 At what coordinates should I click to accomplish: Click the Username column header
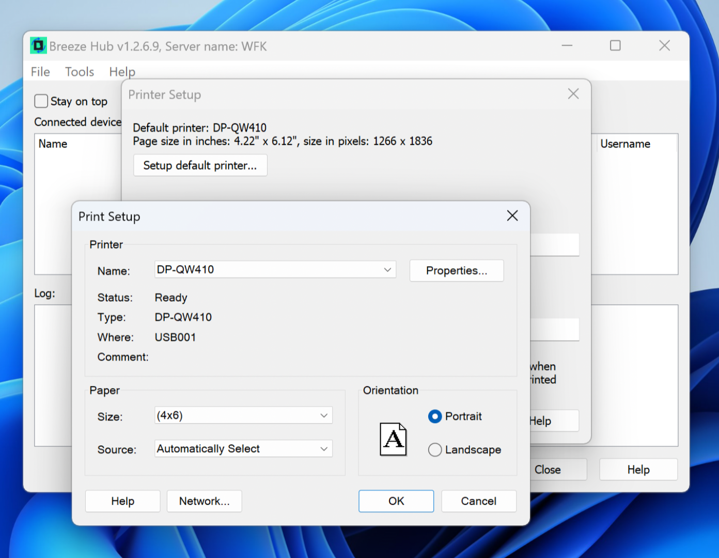point(625,144)
